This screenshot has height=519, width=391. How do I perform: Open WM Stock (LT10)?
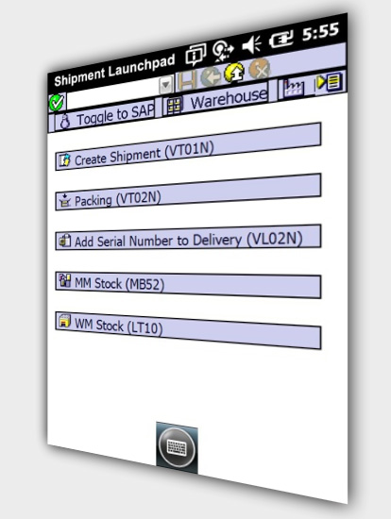188,330
